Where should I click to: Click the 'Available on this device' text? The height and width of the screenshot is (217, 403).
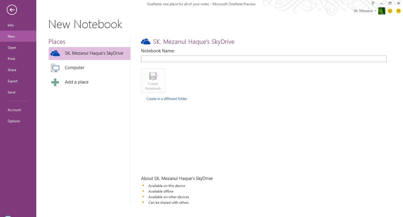(x=167, y=186)
